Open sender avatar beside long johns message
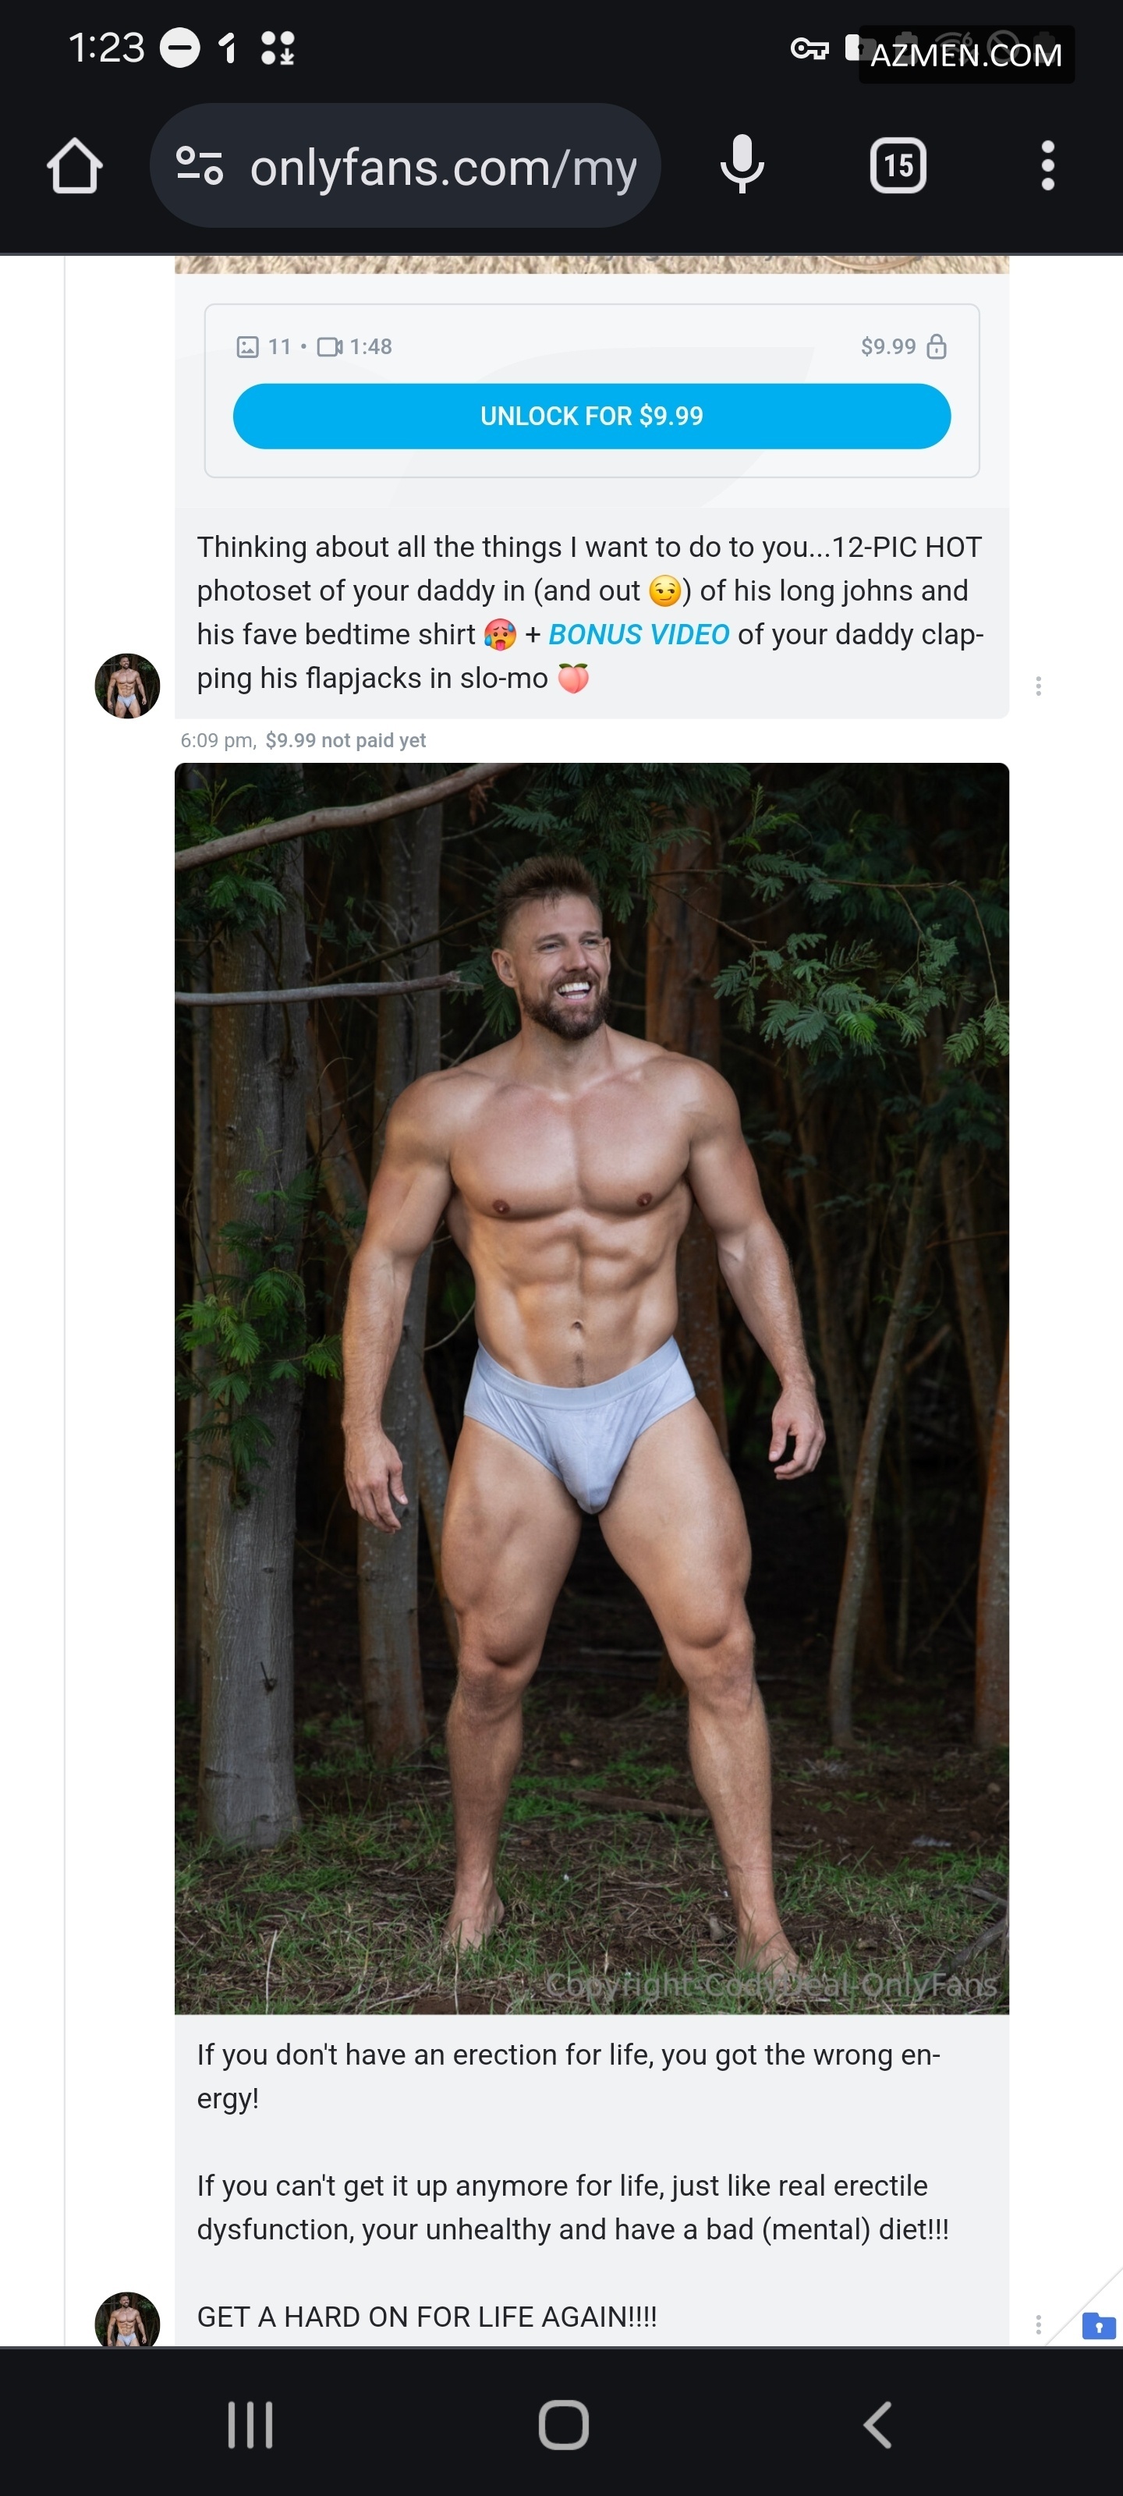Image resolution: width=1123 pixels, height=2496 pixels. [x=127, y=686]
